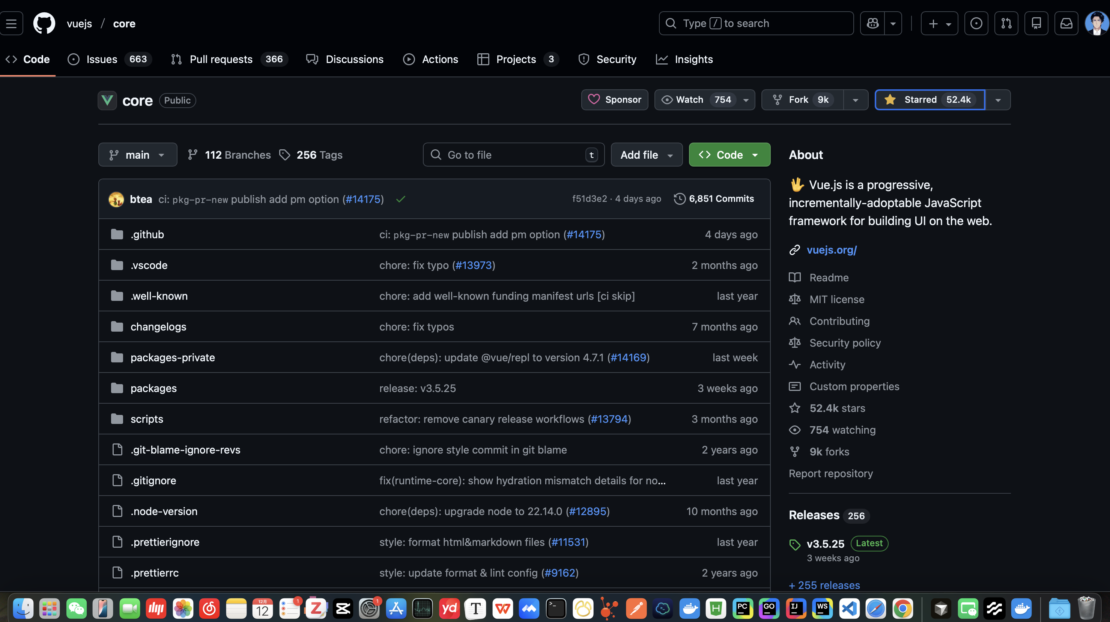
Task: Switch to the Pull requests tab
Action: point(221,59)
